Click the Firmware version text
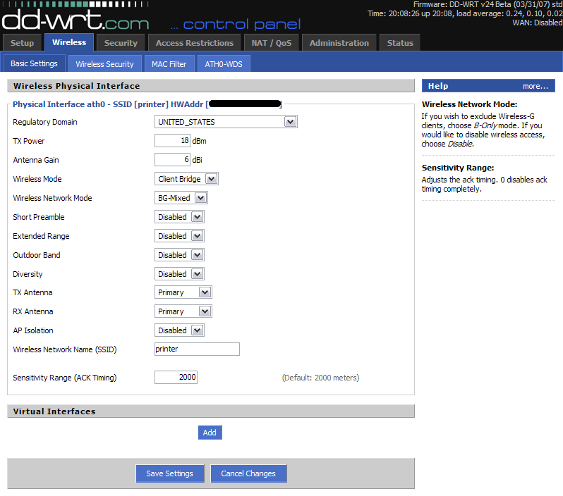 coord(488,4)
